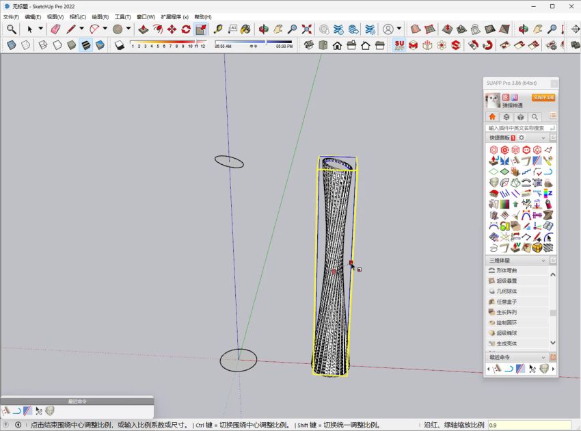This screenshot has height=431, width=581.
Task: Open the Sandbox From Scratch grid tool
Action: 430,29
